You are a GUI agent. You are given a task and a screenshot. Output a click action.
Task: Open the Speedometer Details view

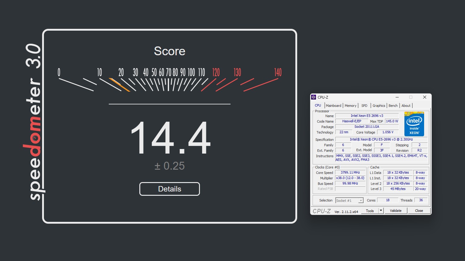[169, 189]
